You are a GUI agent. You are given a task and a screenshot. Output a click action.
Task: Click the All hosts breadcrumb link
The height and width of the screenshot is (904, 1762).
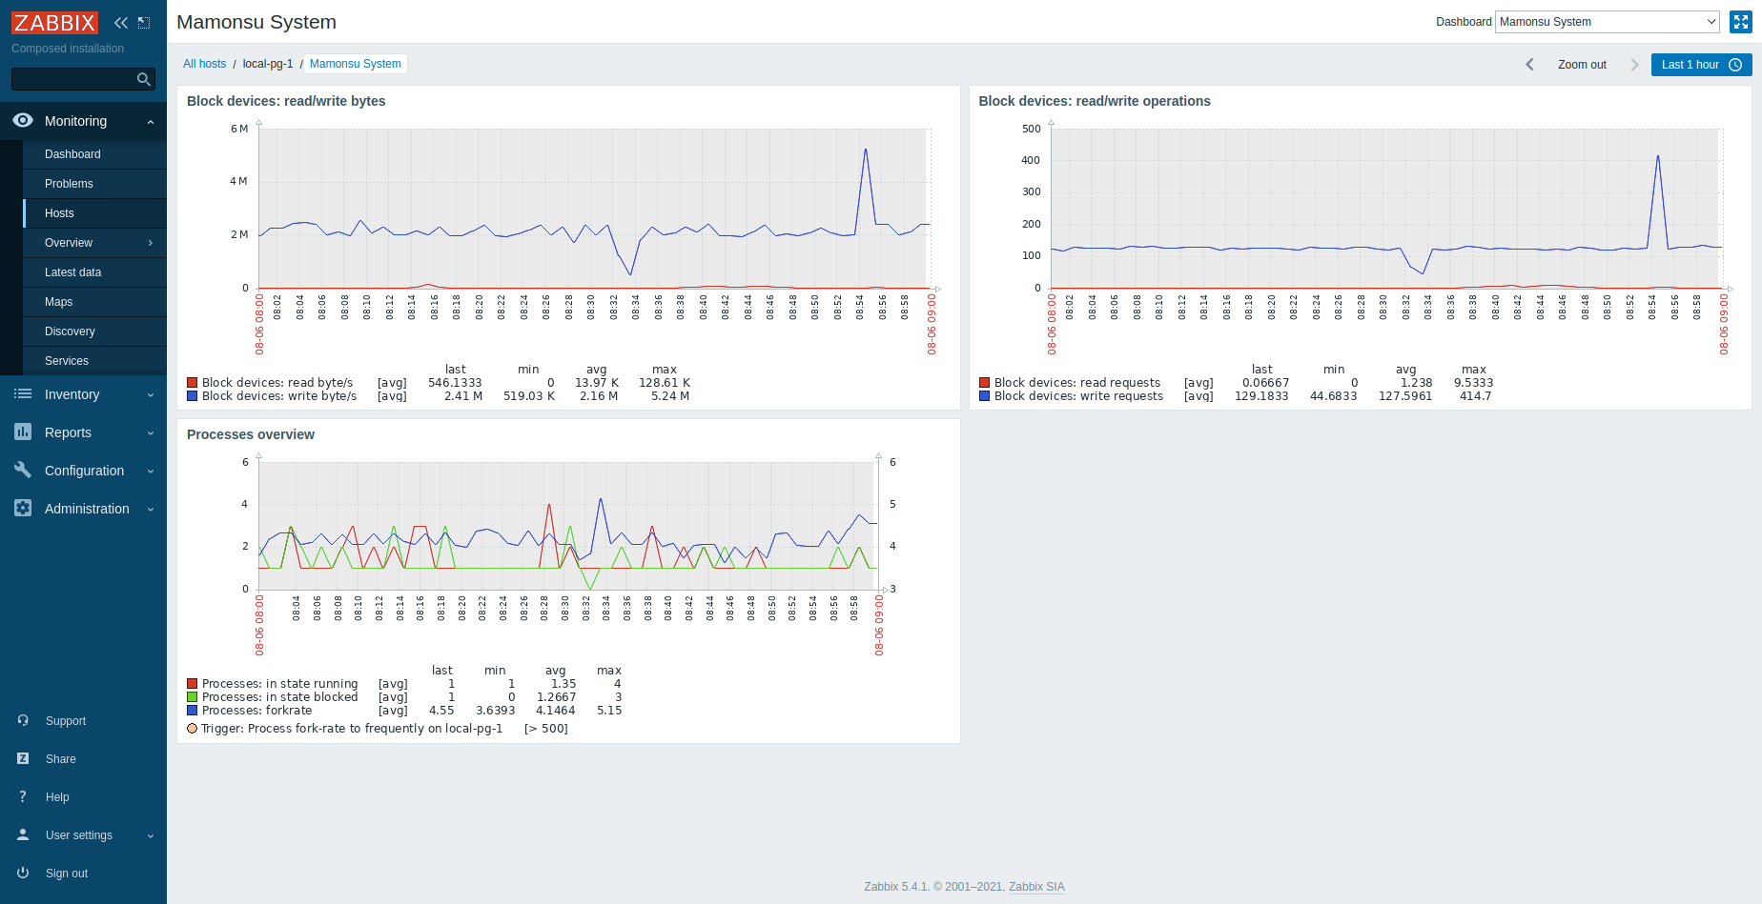205,64
